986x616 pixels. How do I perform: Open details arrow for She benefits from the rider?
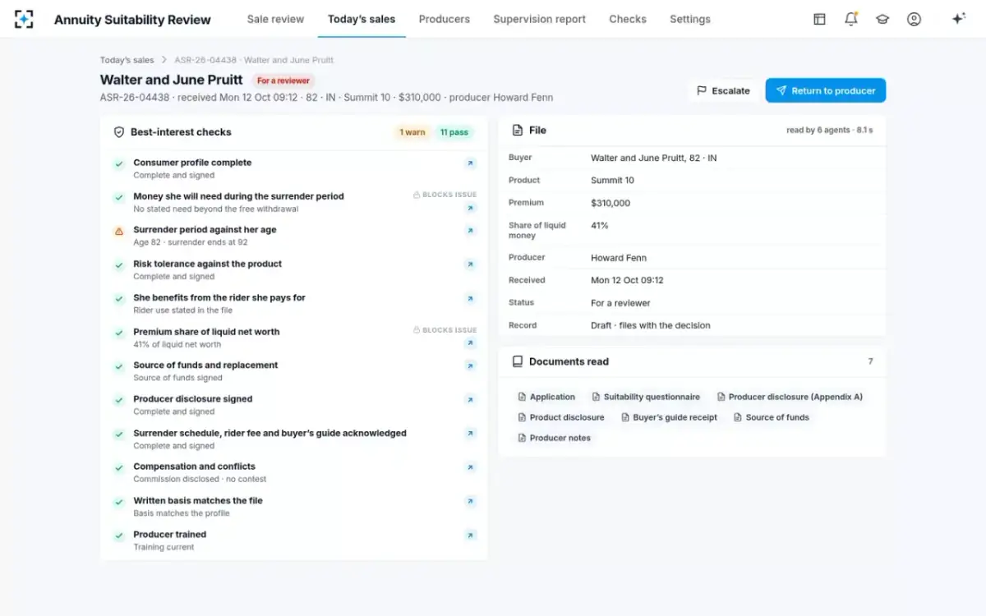tap(470, 299)
